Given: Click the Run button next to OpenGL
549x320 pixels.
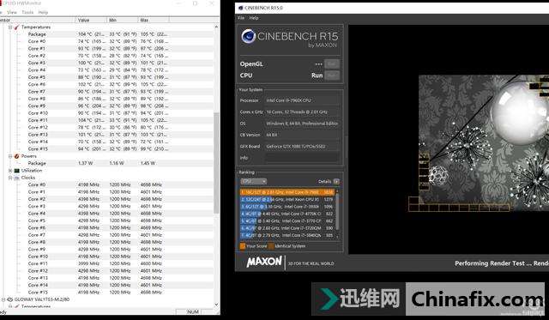Looking at the screenshot, I should (332, 64).
